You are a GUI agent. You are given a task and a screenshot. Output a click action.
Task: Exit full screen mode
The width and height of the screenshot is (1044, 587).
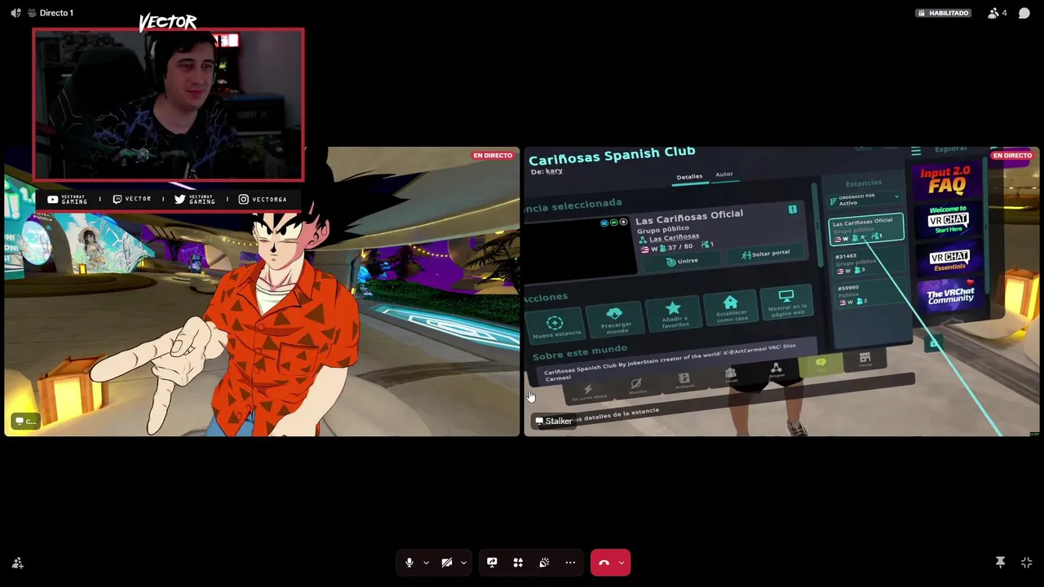tap(1026, 563)
